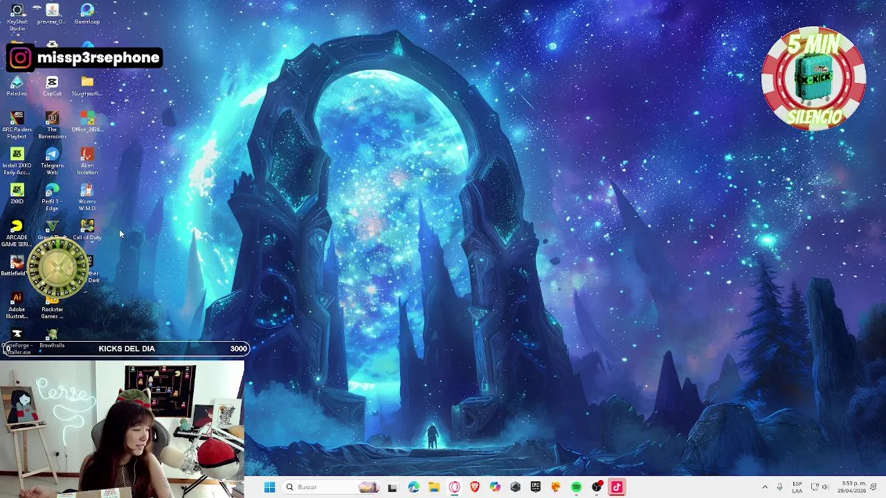The height and width of the screenshot is (498, 886).
Task: Open The Bonerooms desktop icon
Action: coord(52,125)
